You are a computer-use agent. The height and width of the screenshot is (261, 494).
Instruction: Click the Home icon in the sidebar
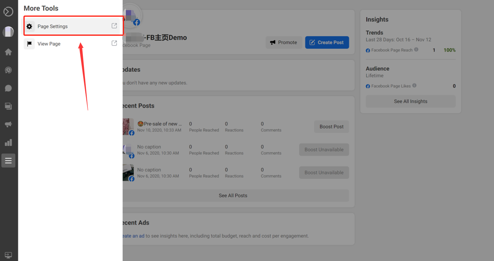[8, 52]
